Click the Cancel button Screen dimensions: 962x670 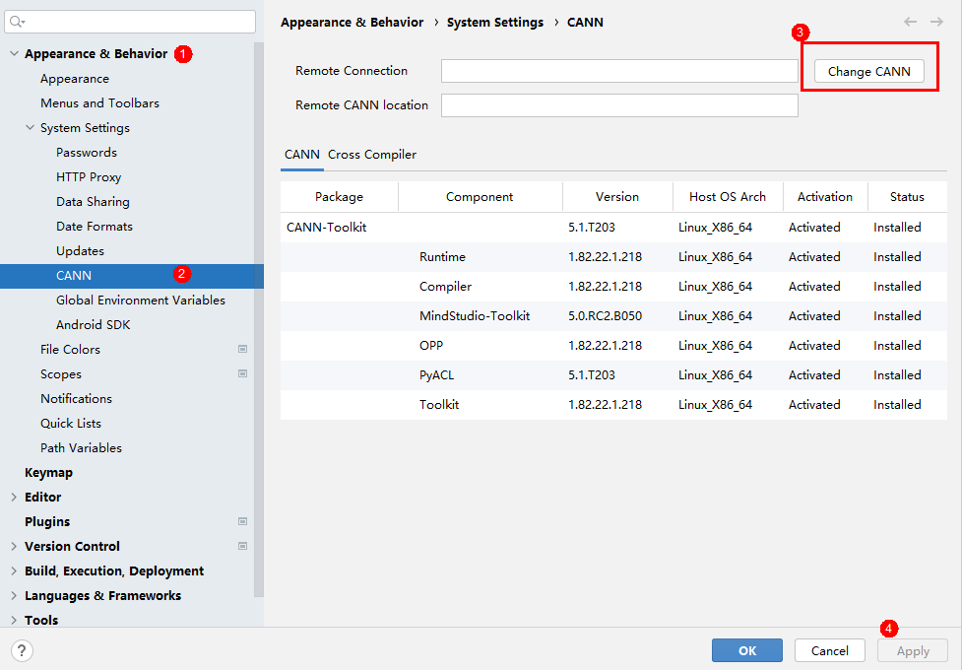click(x=829, y=650)
